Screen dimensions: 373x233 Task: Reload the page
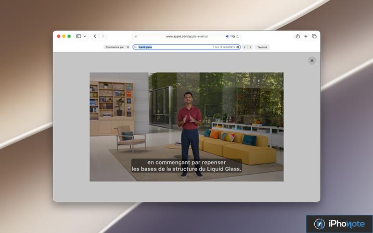click(238, 36)
